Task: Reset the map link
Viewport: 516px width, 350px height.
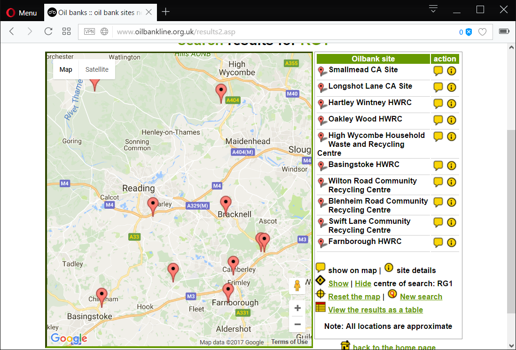Action: click(354, 297)
